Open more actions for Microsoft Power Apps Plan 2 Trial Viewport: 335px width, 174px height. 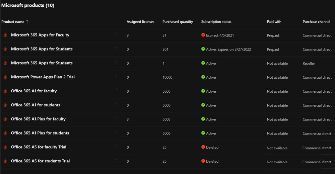click(x=116, y=77)
